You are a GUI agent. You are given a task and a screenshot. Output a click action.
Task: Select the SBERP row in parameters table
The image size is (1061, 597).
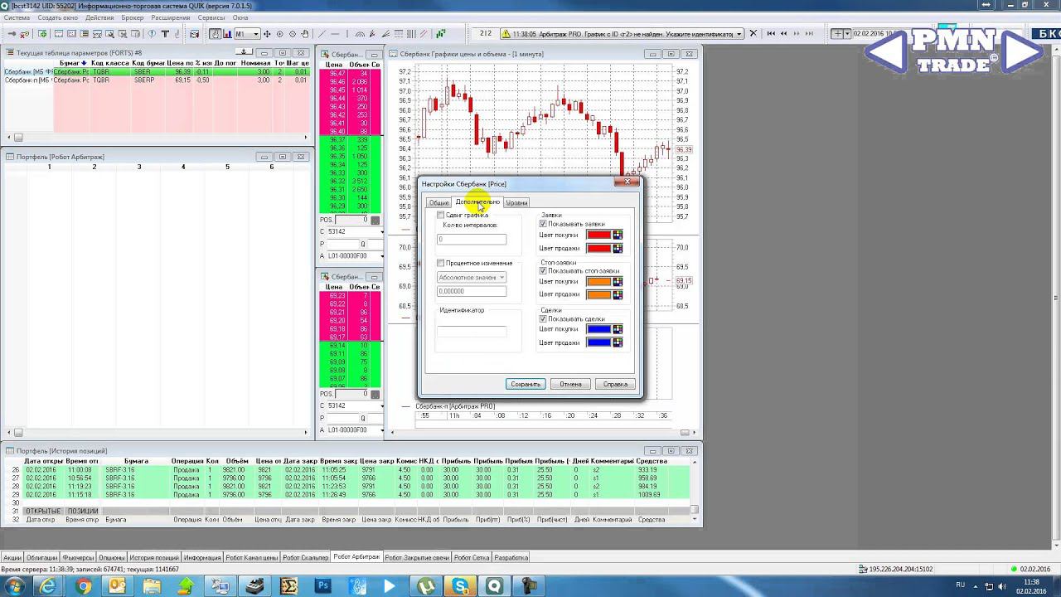click(157, 80)
